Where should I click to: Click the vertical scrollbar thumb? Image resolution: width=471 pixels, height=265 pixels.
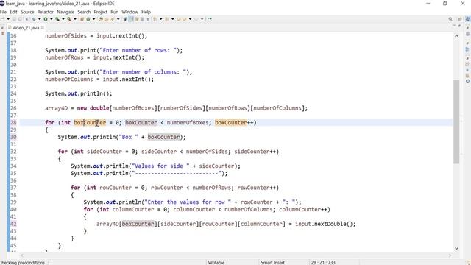[456, 121]
